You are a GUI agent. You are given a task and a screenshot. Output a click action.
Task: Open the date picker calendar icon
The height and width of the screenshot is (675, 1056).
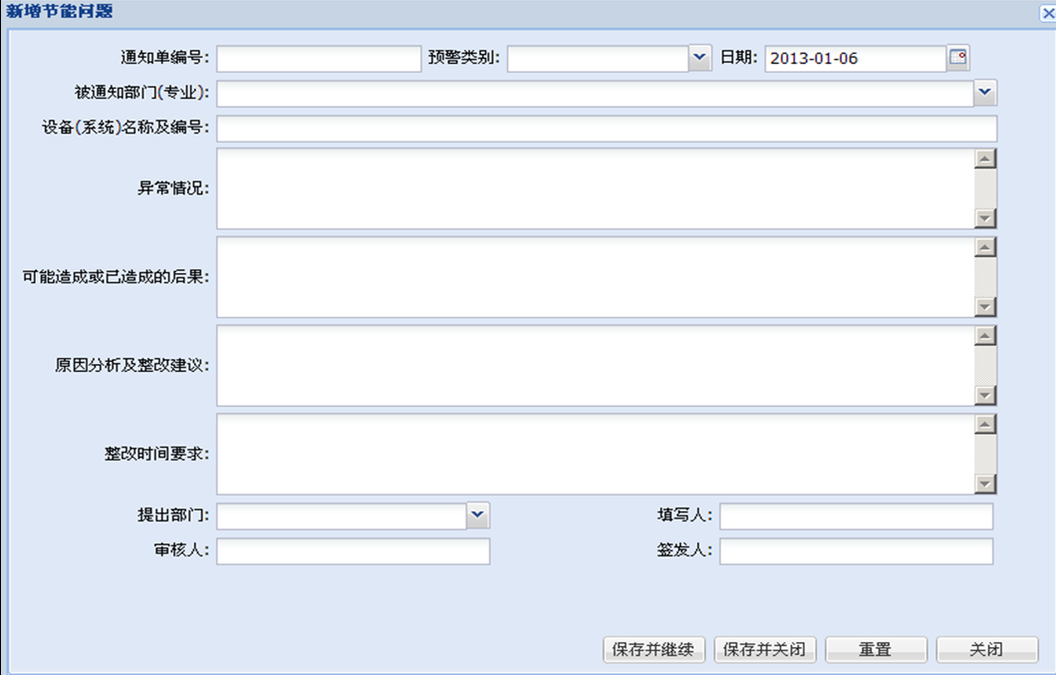(x=957, y=58)
